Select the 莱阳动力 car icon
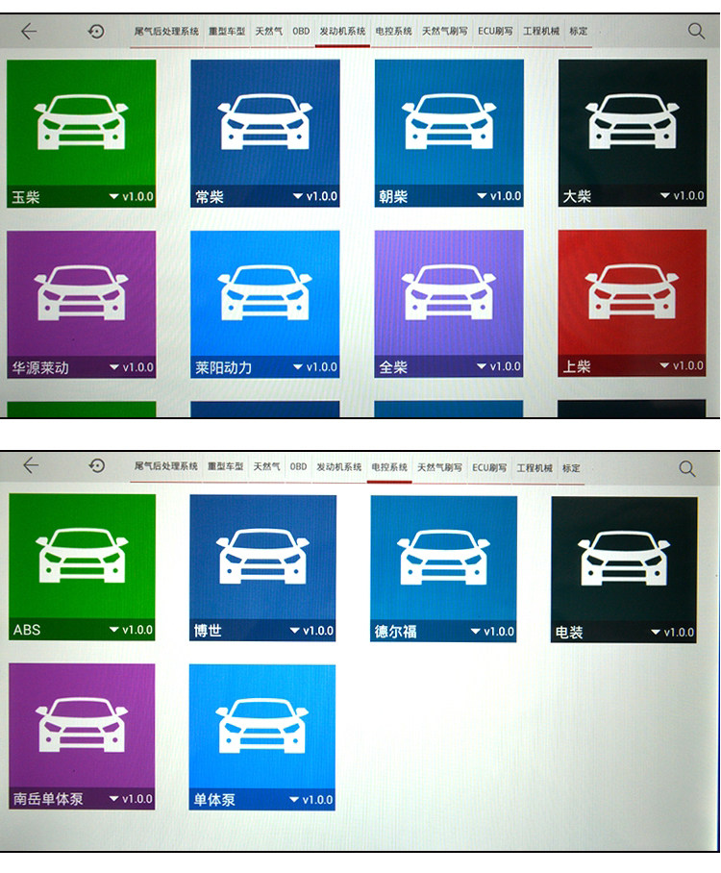The height and width of the screenshot is (873, 721). pos(265,293)
